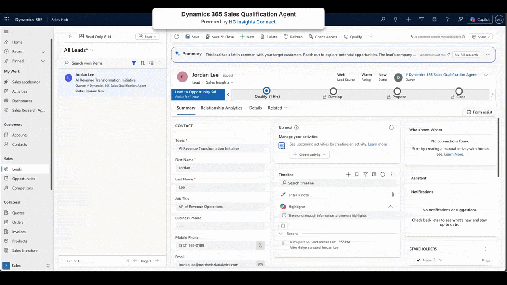This screenshot has height=285, width=507.
Task: Select the Develop stage circle
Action: pyautogui.click(x=334, y=91)
